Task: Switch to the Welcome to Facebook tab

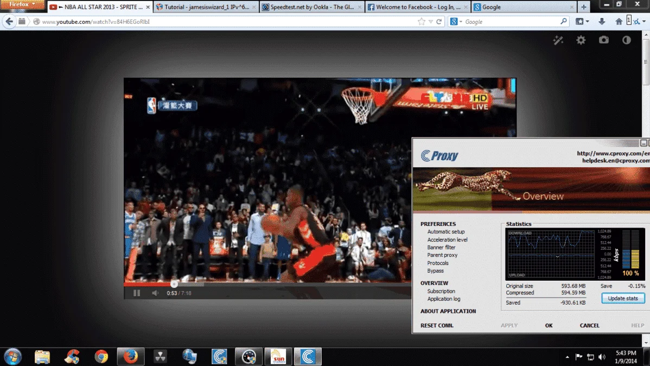Action: (x=418, y=7)
